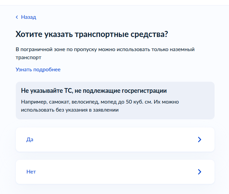This screenshot has width=229, height=194.
Task: Open the Узнать подробнее link
Action: point(38,70)
